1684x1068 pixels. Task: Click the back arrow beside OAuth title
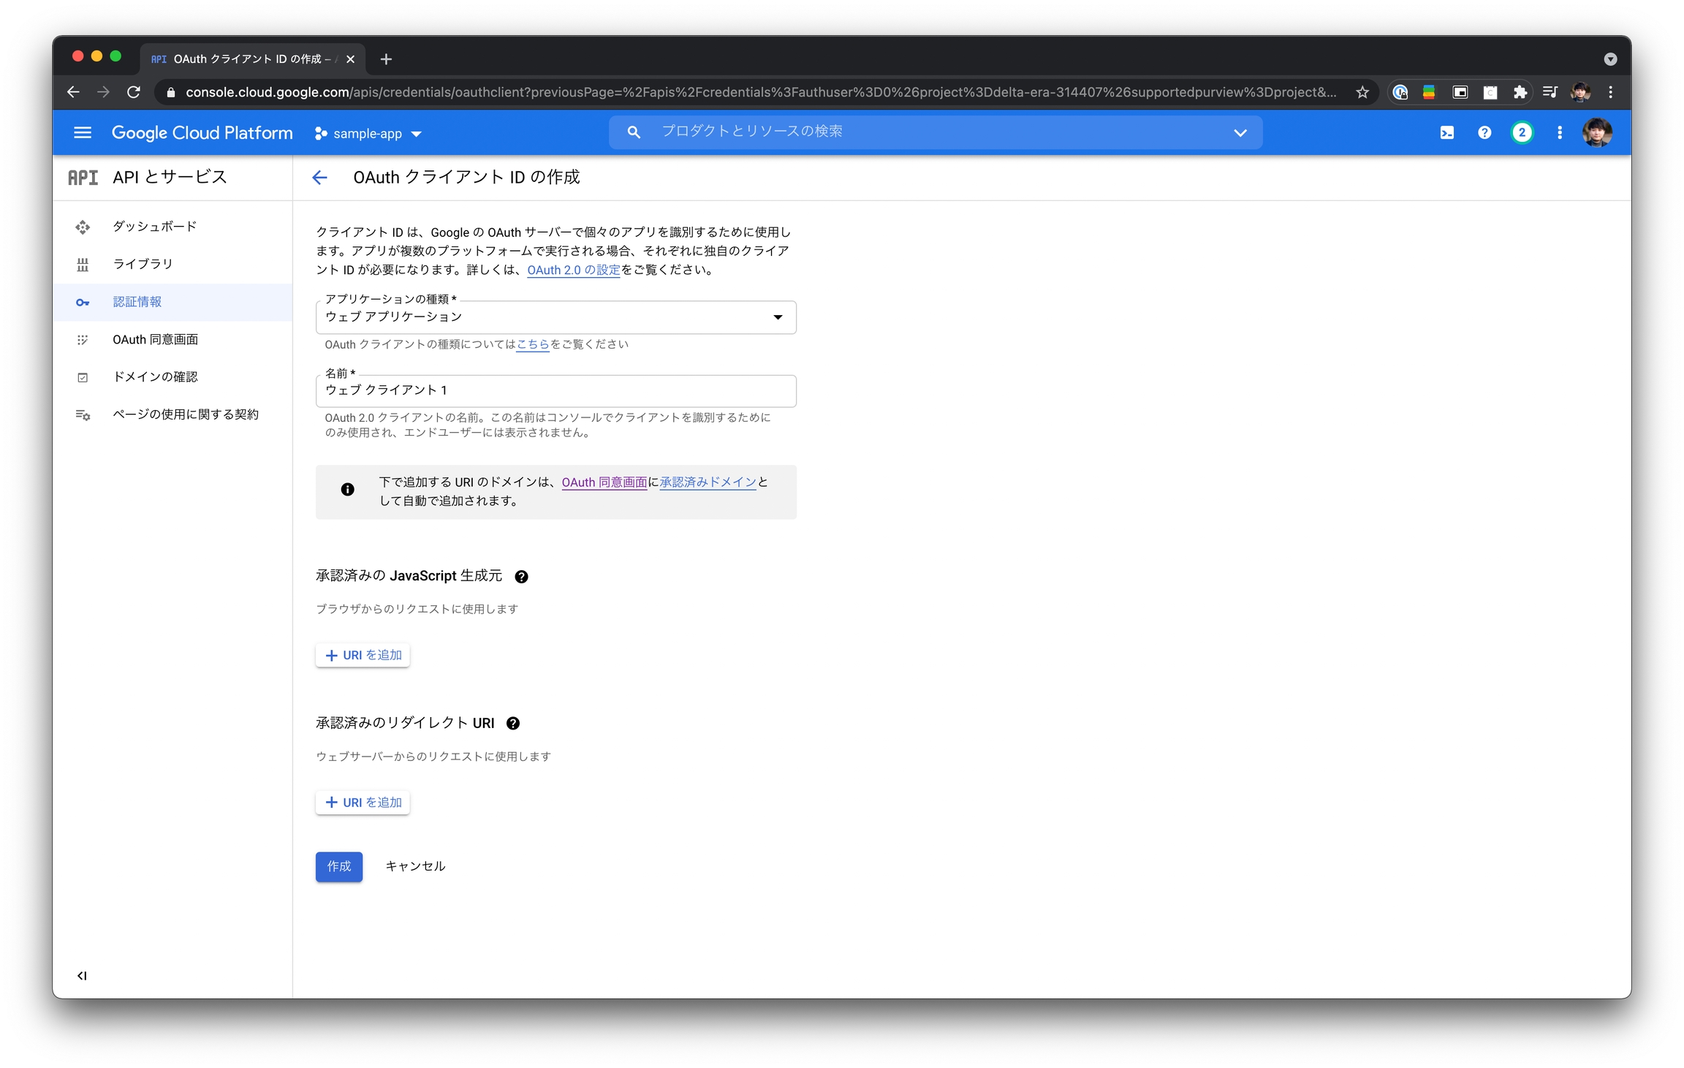[319, 178]
